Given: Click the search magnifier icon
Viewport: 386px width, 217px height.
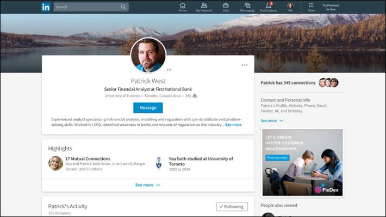Looking at the screenshot, I should coord(123,7).
